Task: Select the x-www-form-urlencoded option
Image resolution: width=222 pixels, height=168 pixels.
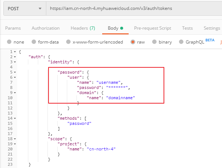Action: click(x=68, y=42)
